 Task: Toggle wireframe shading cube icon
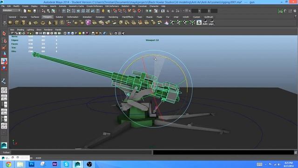[x=65, y=33]
